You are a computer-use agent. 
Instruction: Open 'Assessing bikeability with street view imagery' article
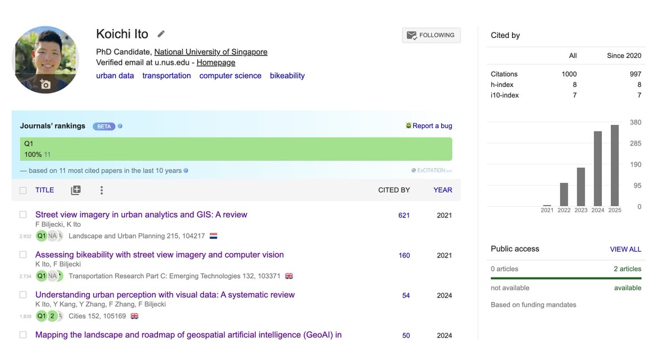coord(160,255)
